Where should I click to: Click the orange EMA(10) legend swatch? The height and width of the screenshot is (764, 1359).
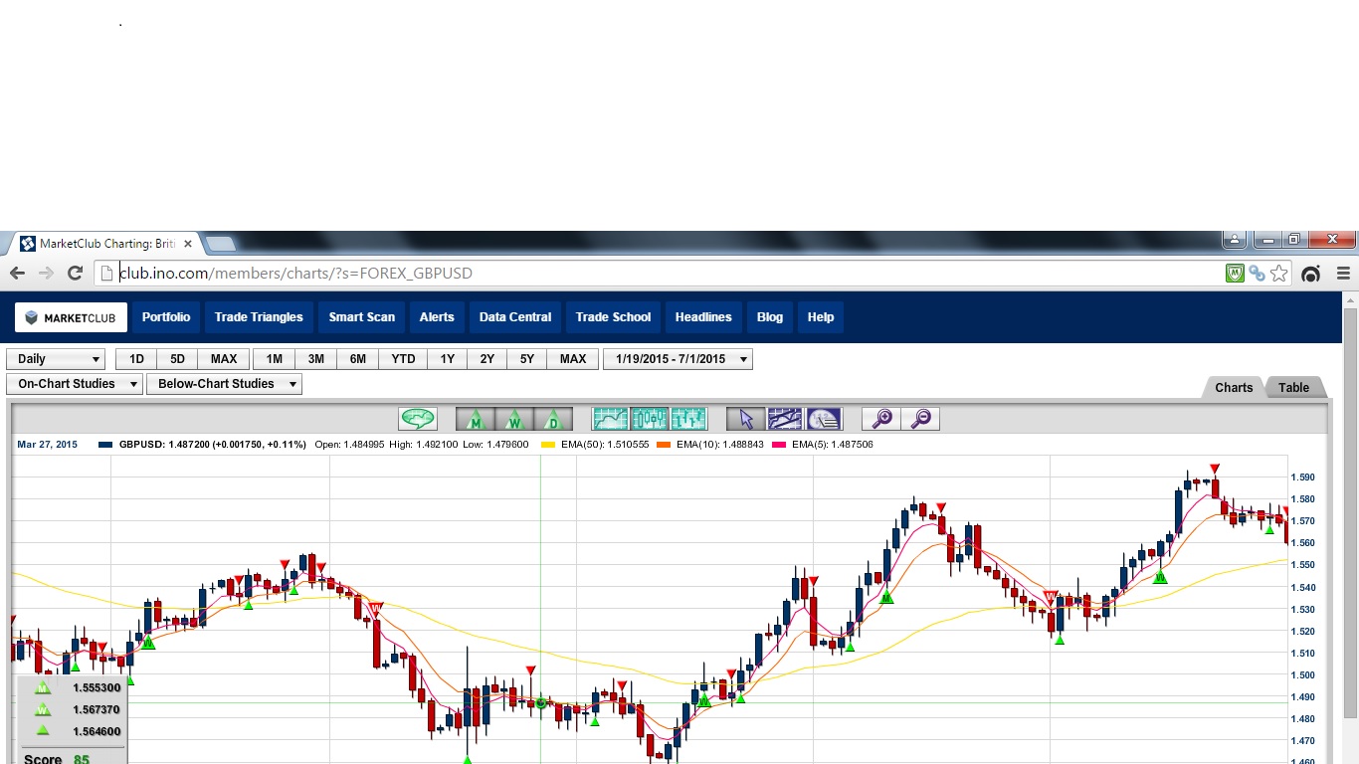664,445
